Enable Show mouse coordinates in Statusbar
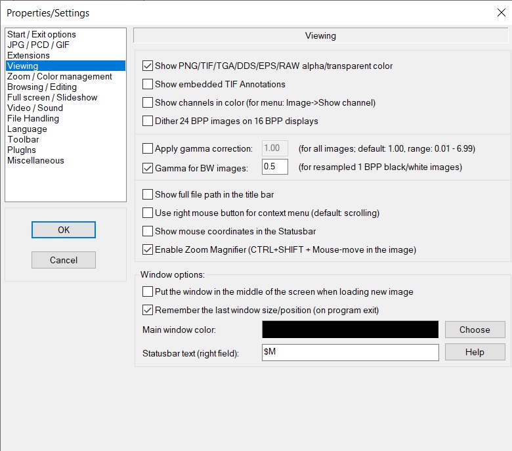The image size is (512, 451). 148,231
